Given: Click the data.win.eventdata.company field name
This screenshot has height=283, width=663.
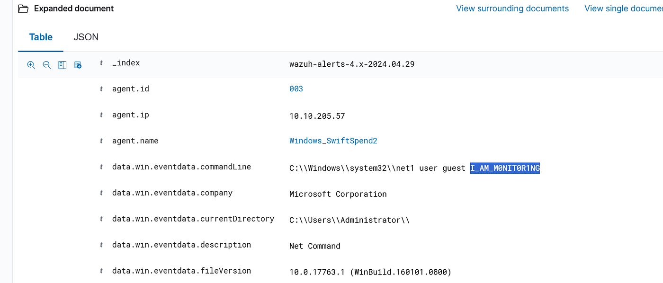Looking at the screenshot, I should tap(172, 193).
